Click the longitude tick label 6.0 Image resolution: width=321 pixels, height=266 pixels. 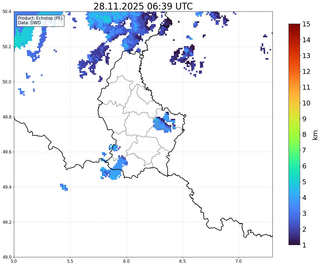pos(126,261)
